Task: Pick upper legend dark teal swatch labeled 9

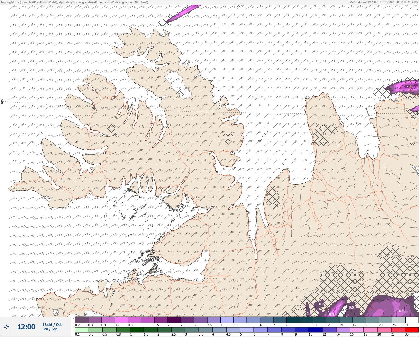Action: [306, 320]
